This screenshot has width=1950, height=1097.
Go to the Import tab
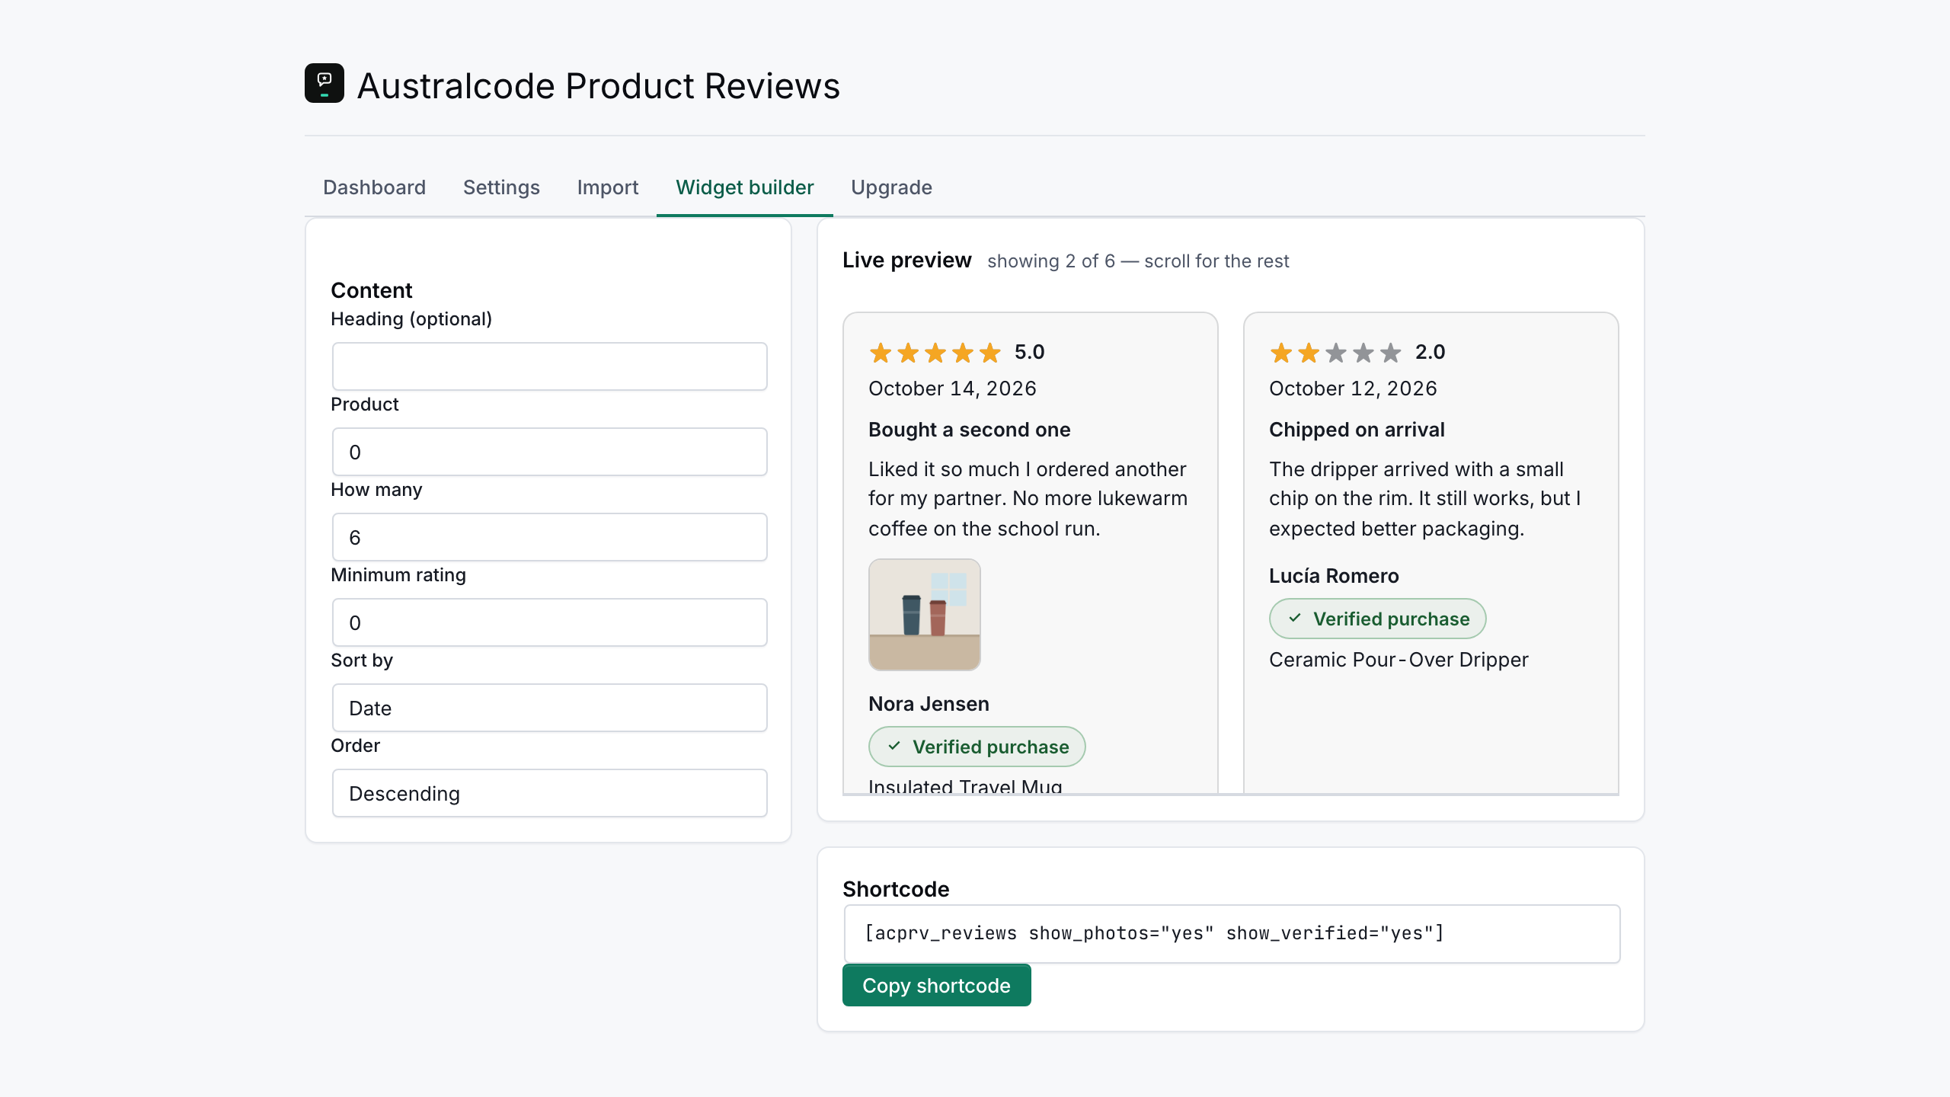[607, 187]
